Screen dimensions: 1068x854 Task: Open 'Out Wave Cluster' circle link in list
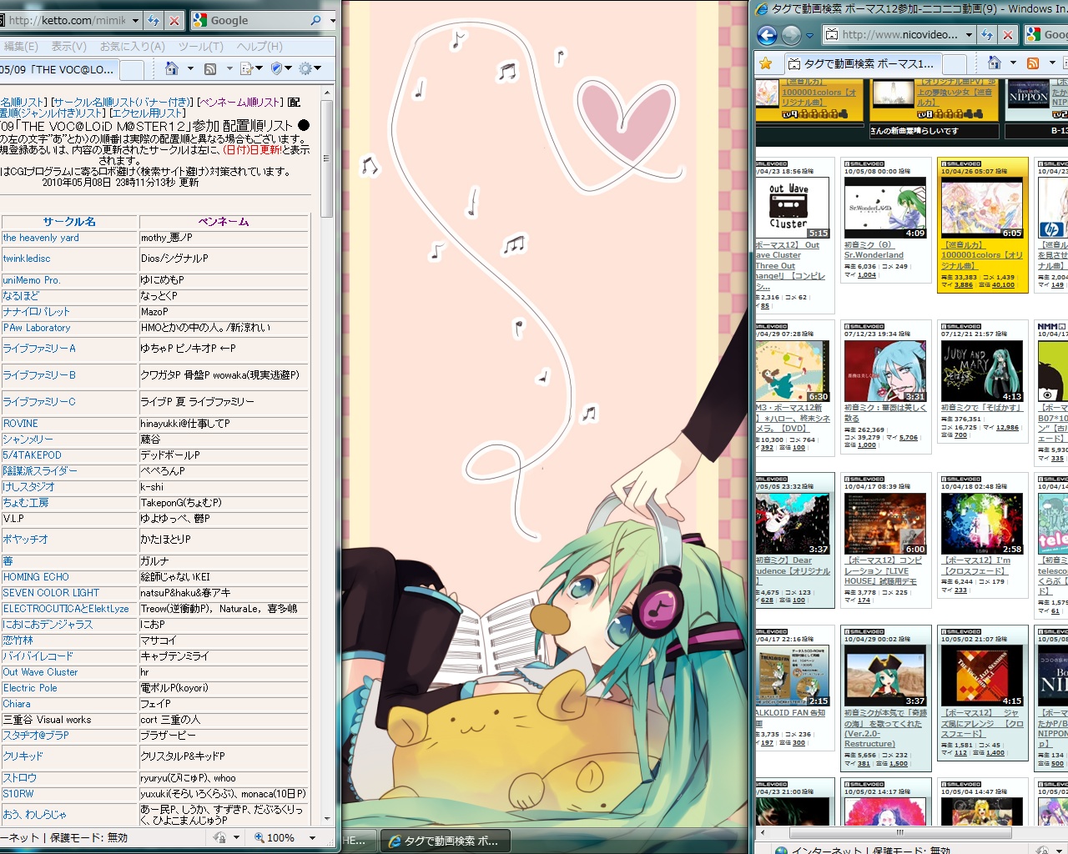point(40,672)
